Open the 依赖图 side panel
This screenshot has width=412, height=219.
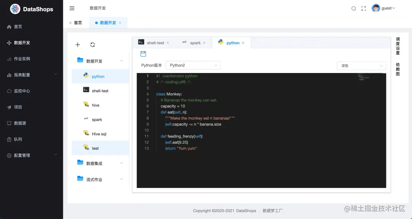[398, 69]
